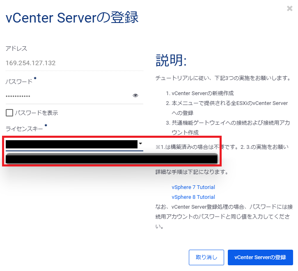Click the eye icon in password field
Image resolution: width=298 pixels, height=271 pixels.
coord(135,96)
